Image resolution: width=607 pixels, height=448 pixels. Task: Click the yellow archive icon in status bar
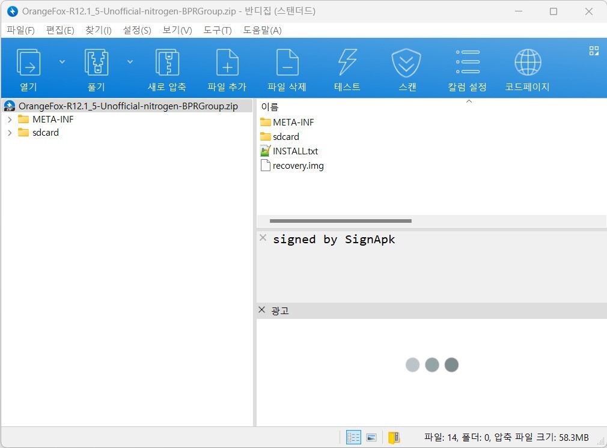tap(394, 438)
